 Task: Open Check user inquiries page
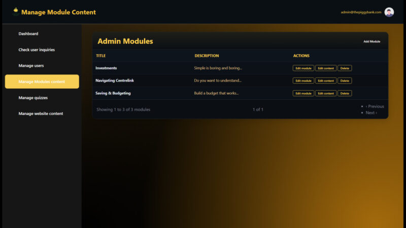[x=37, y=50]
